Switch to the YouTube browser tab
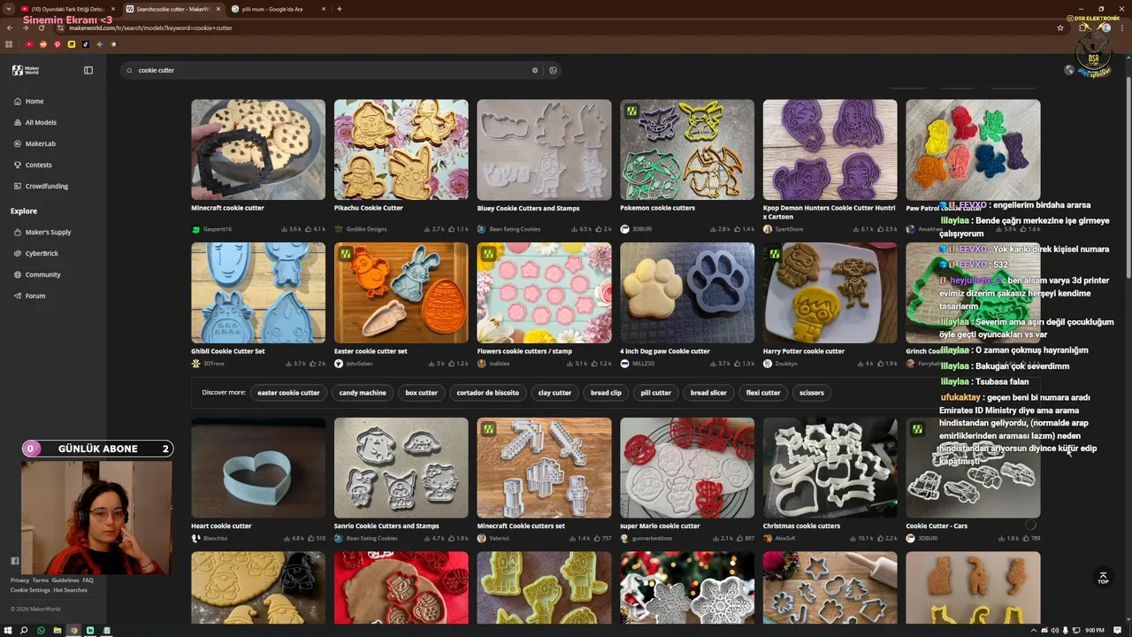 click(x=66, y=9)
